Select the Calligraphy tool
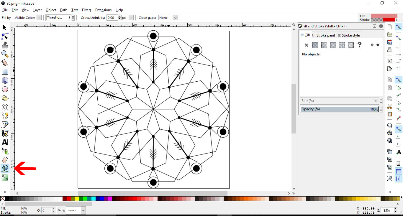 point(5,133)
